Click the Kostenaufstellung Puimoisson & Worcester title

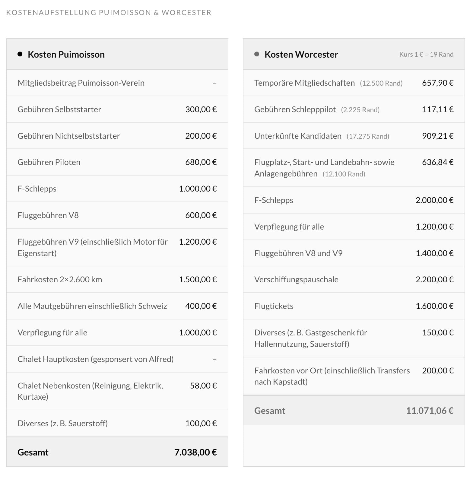point(109,12)
